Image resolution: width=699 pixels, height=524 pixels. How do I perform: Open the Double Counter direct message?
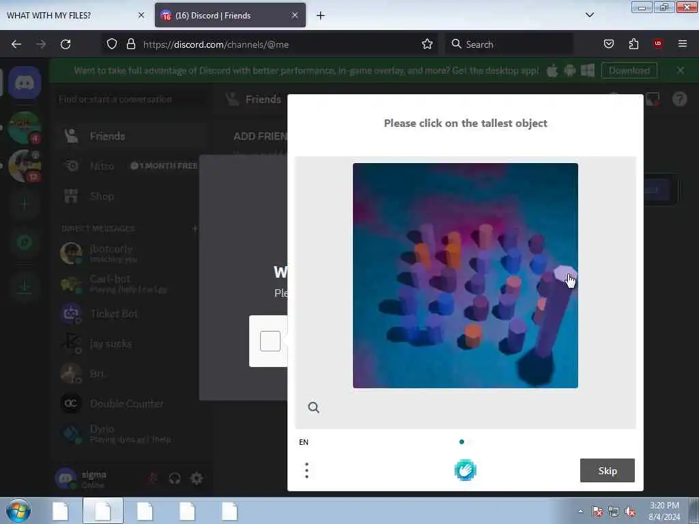click(x=130, y=403)
